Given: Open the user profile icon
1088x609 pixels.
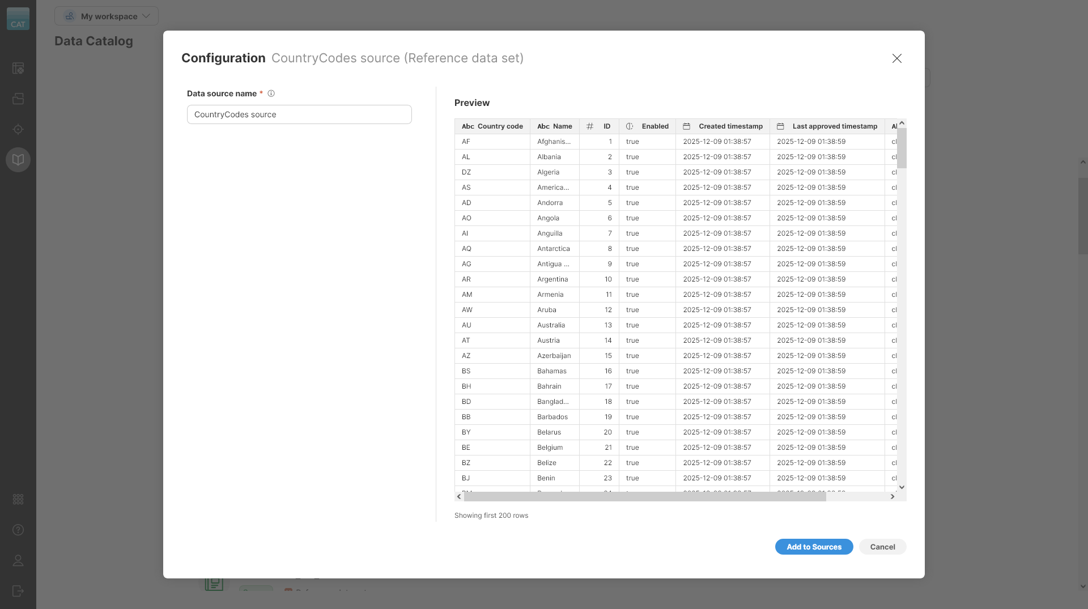Looking at the screenshot, I should tap(19, 561).
